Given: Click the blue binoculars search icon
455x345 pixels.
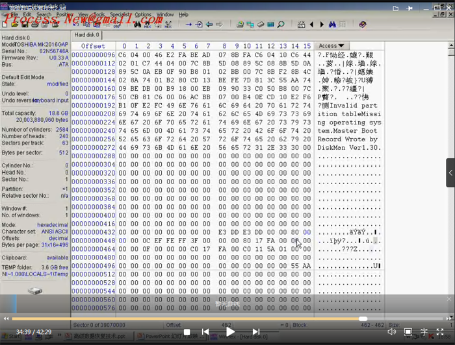Looking at the screenshot, I should 332,25.
